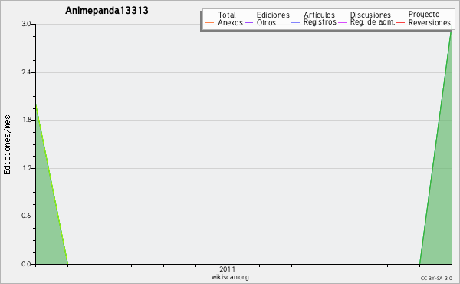The height and width of the screenshot is (284, 460).
Task: Click the Anexos legend entry
Action: click(x=230, y=22)
